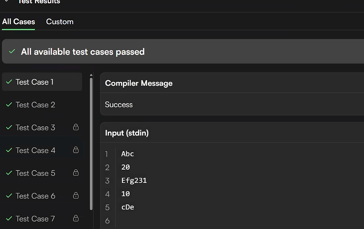
Task: Click the green checkmark beside Test Case 2
Action: click(9, 105)
